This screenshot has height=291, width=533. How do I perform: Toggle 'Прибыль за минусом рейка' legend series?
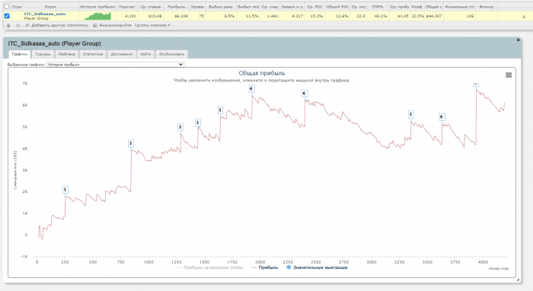click(x=209, y=267)
